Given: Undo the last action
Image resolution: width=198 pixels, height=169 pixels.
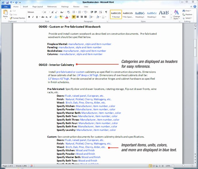Looking at the screenshot, I should click(x=11, y=2).
